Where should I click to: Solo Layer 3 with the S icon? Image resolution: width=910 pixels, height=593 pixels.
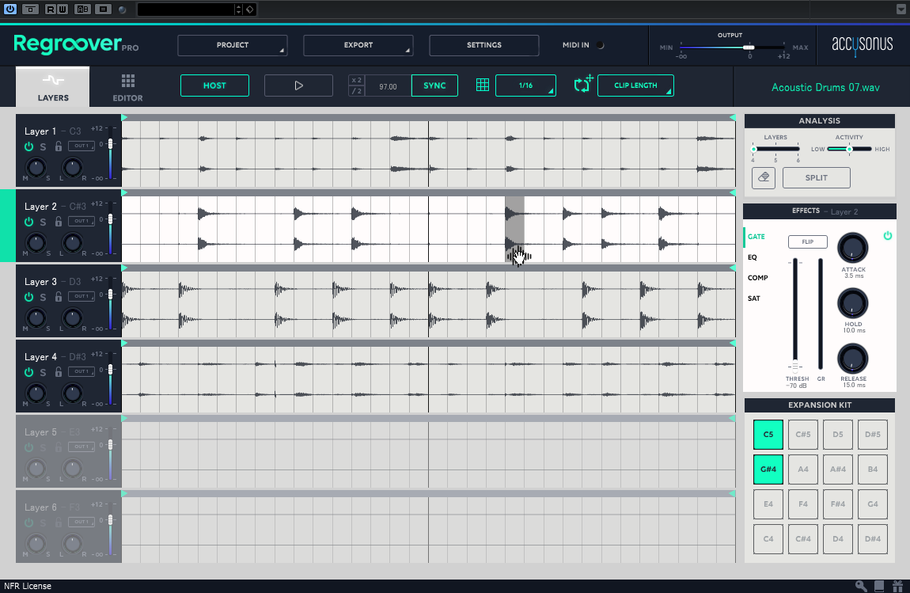point(43,298)
